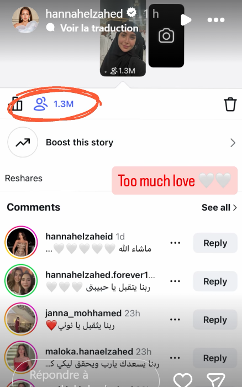Tap the Répondre à message field
242x387 pixels.
coord(86,375)
